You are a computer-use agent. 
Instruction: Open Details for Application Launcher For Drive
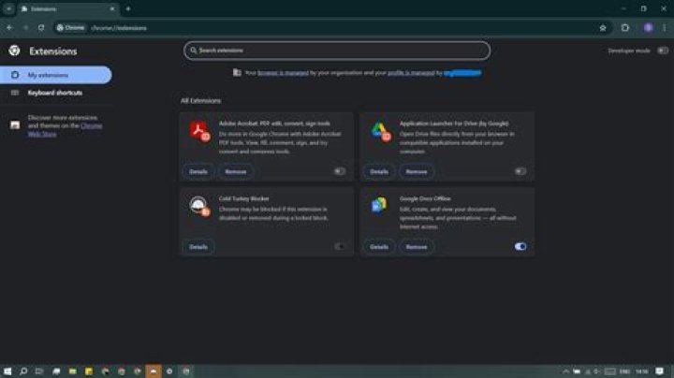(x=379, y=172)
